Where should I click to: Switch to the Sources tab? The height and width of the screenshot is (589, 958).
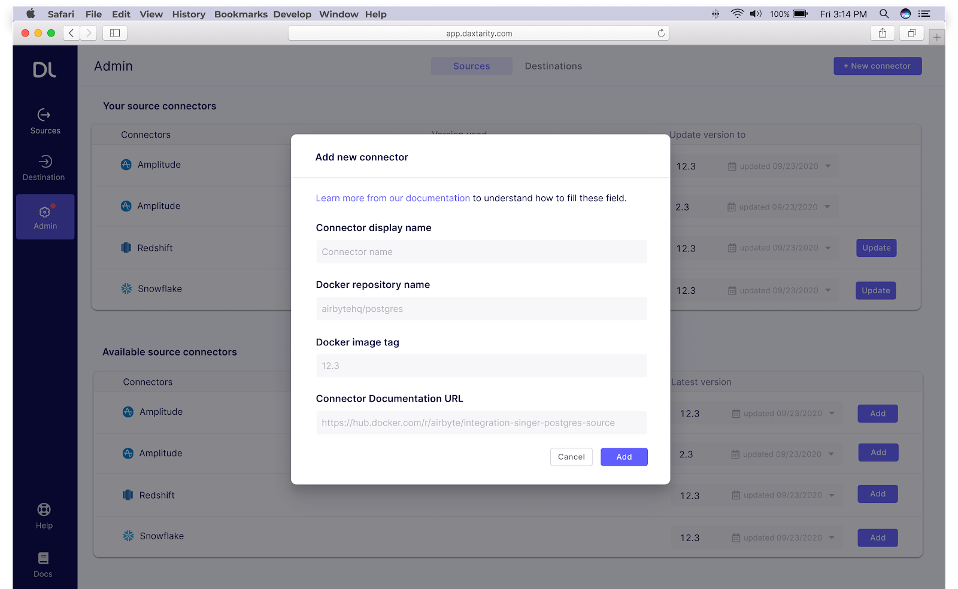[x=471, y=66]
